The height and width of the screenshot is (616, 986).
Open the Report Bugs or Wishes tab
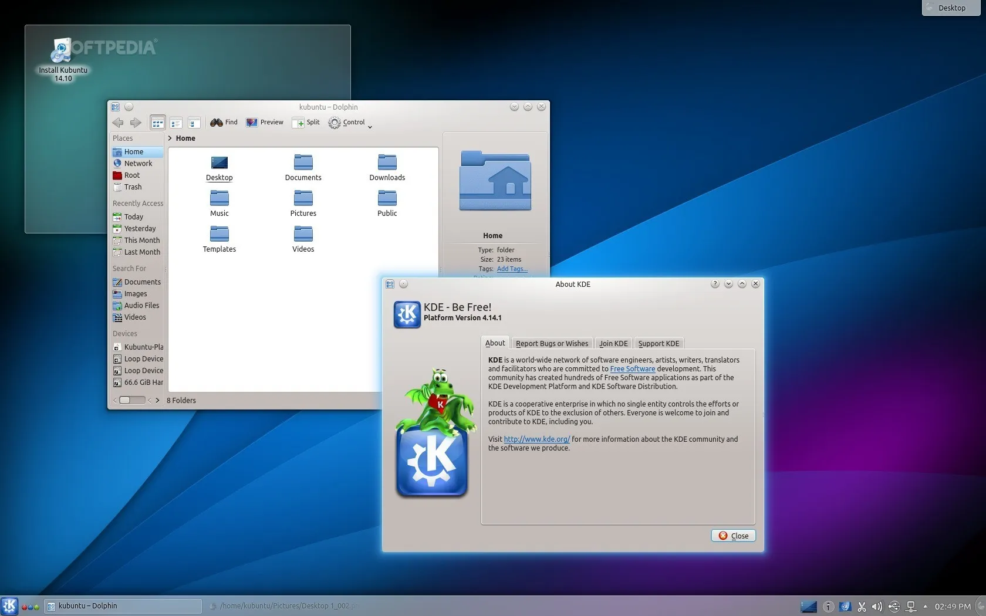pos(552,344)
